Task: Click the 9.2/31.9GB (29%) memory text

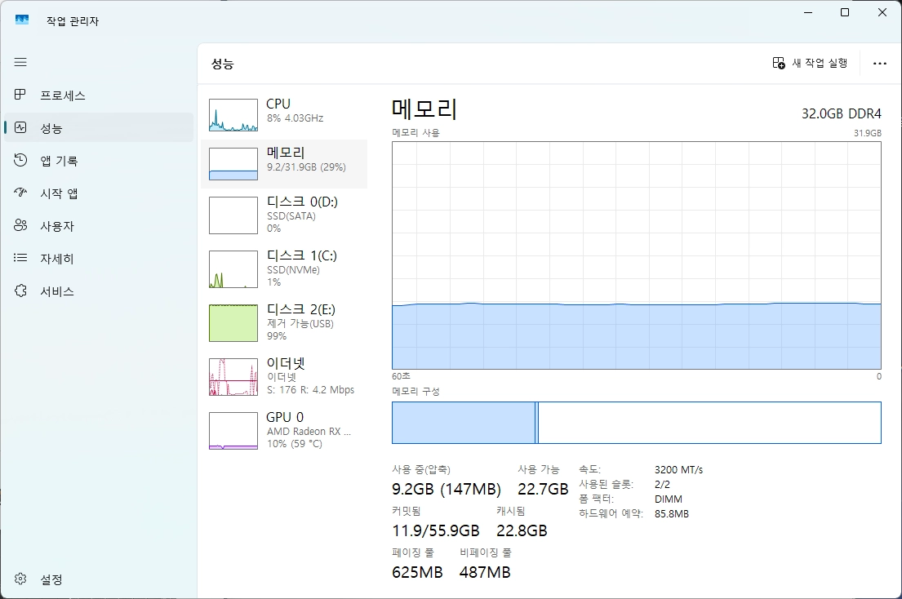Action: [306, 167]
